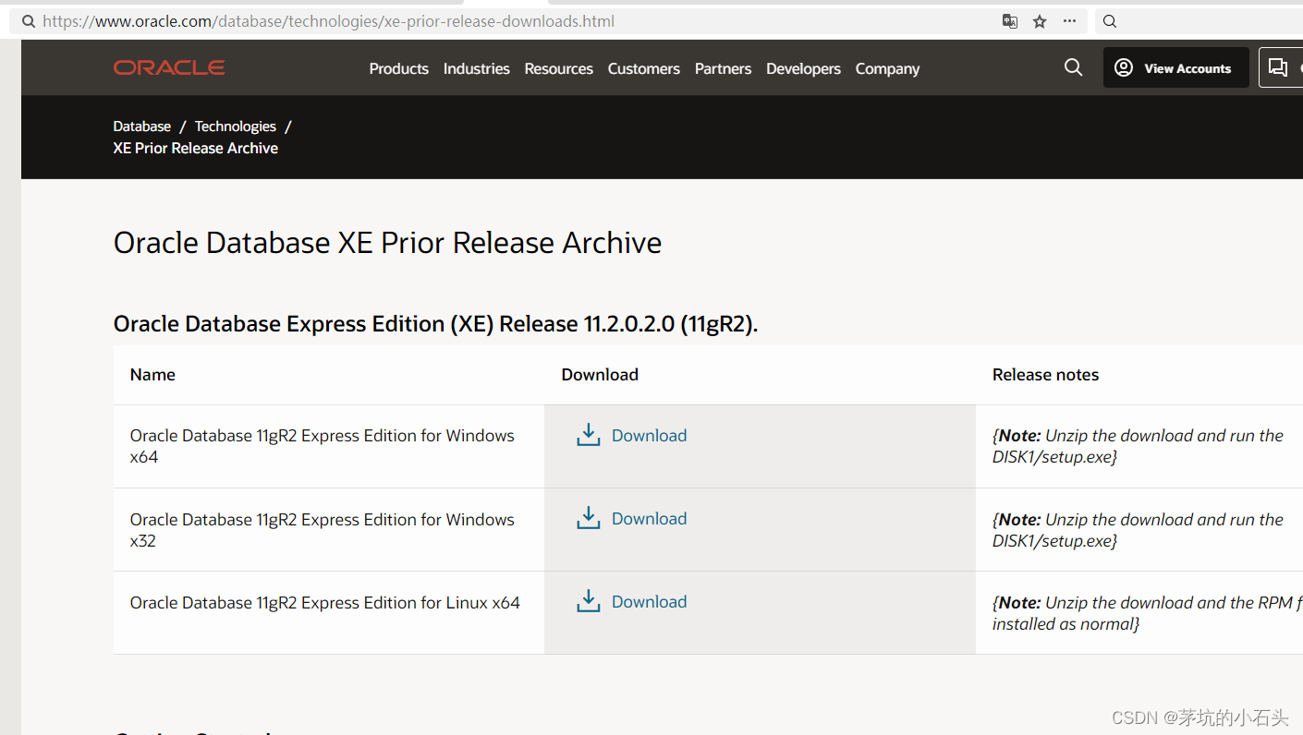Click download arrow icon for Linux x64
1303x735 pixels.
589,601
